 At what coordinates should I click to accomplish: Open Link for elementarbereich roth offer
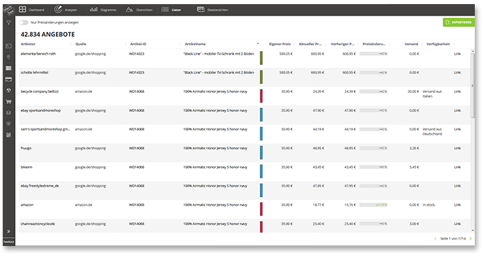coord(458,54)
